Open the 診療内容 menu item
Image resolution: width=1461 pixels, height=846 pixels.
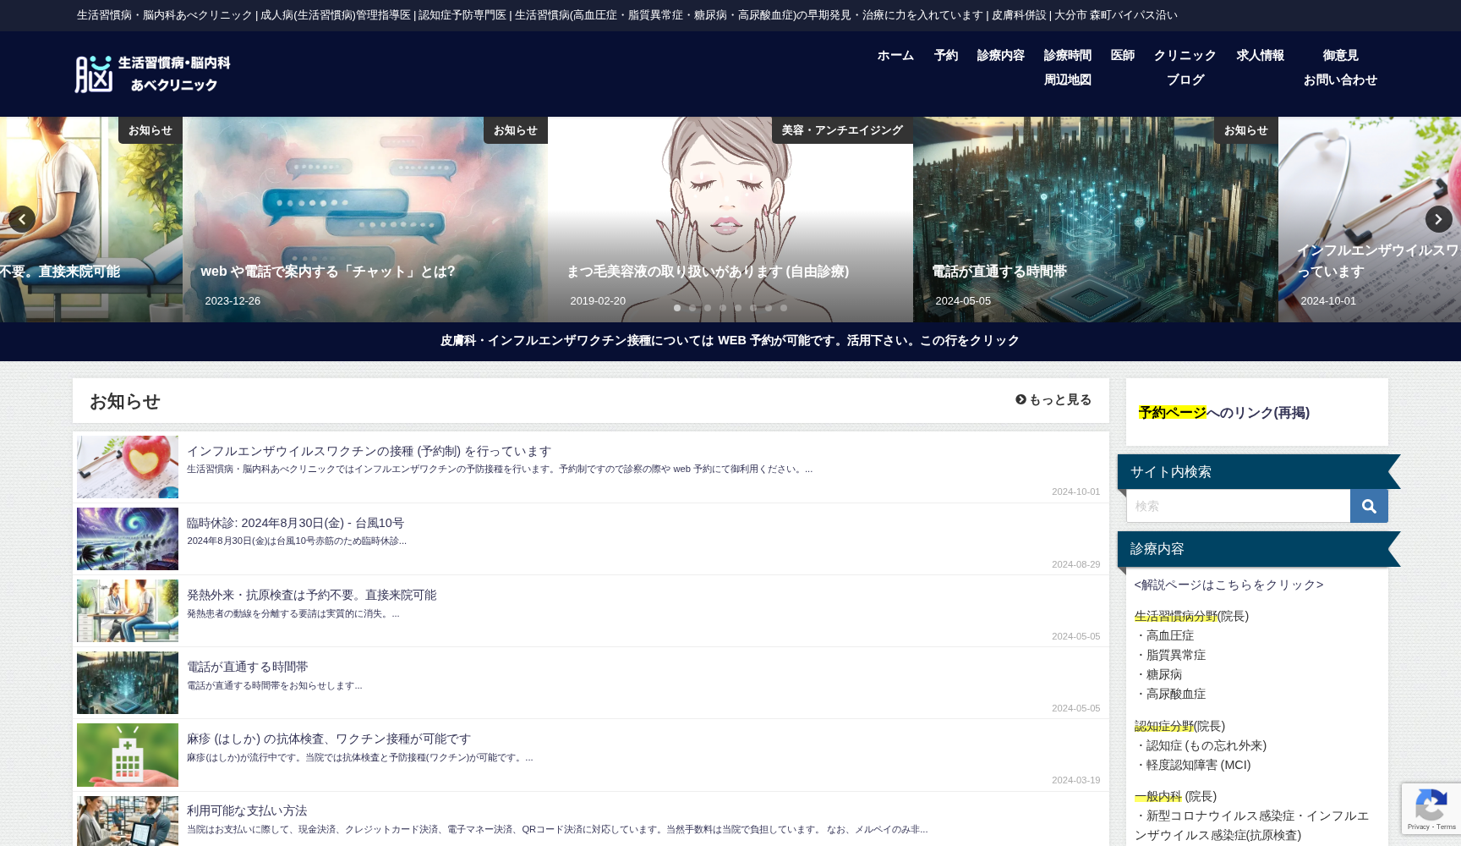tap(1000, 56)
